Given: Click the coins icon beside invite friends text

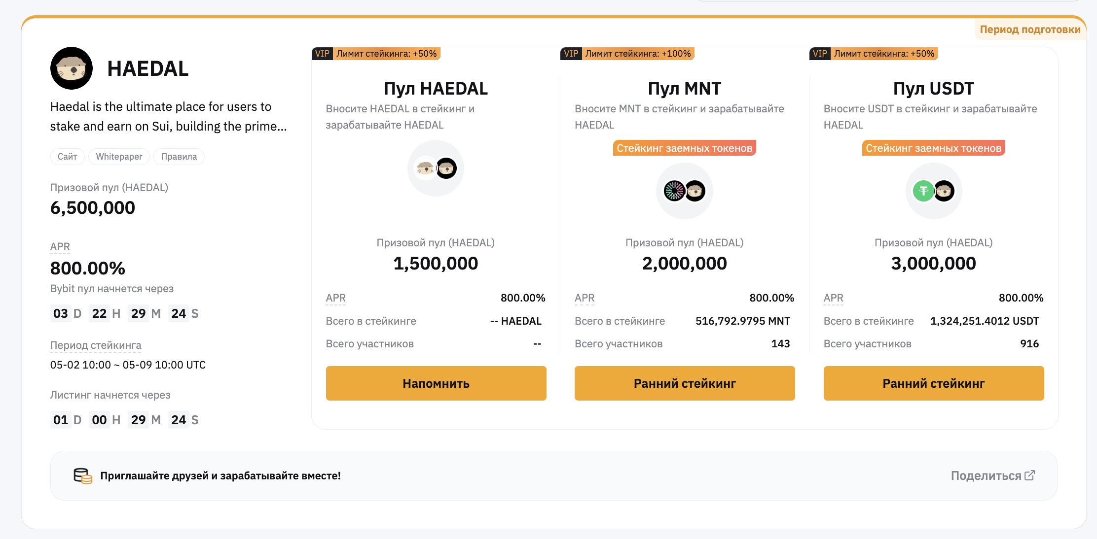Looking at the screenshot, I should 83,476.
